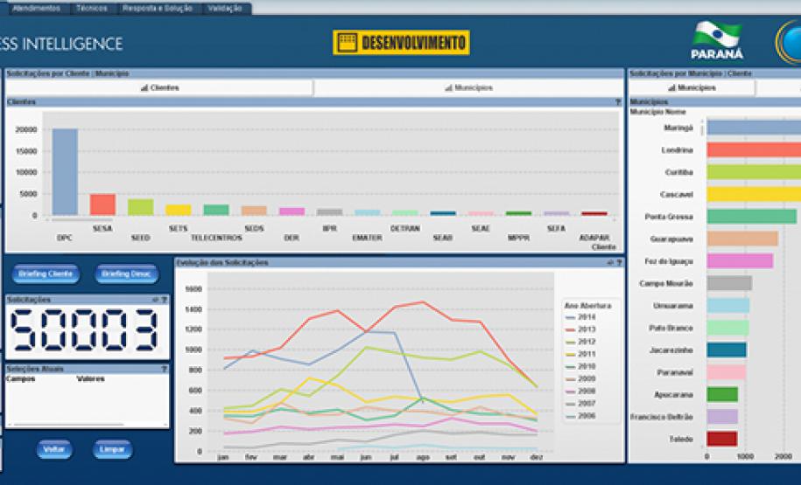Select Municípios view in right panel
Screen dimensions: 801x485
pyautogui.click(x=691, y=88)
